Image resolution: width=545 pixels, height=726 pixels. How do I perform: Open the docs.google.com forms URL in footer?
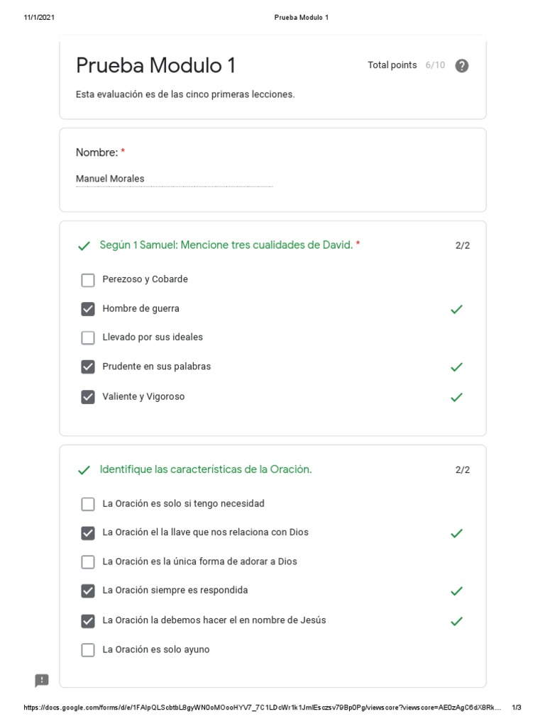coord(263,708)
